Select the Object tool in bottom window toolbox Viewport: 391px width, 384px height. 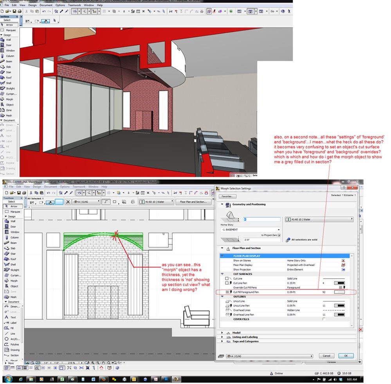tap(13, 286)
